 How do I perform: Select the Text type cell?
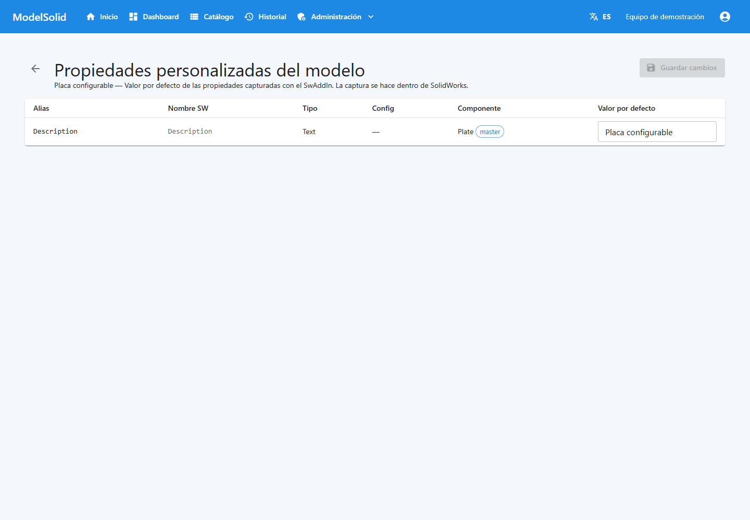click(309, 132)
